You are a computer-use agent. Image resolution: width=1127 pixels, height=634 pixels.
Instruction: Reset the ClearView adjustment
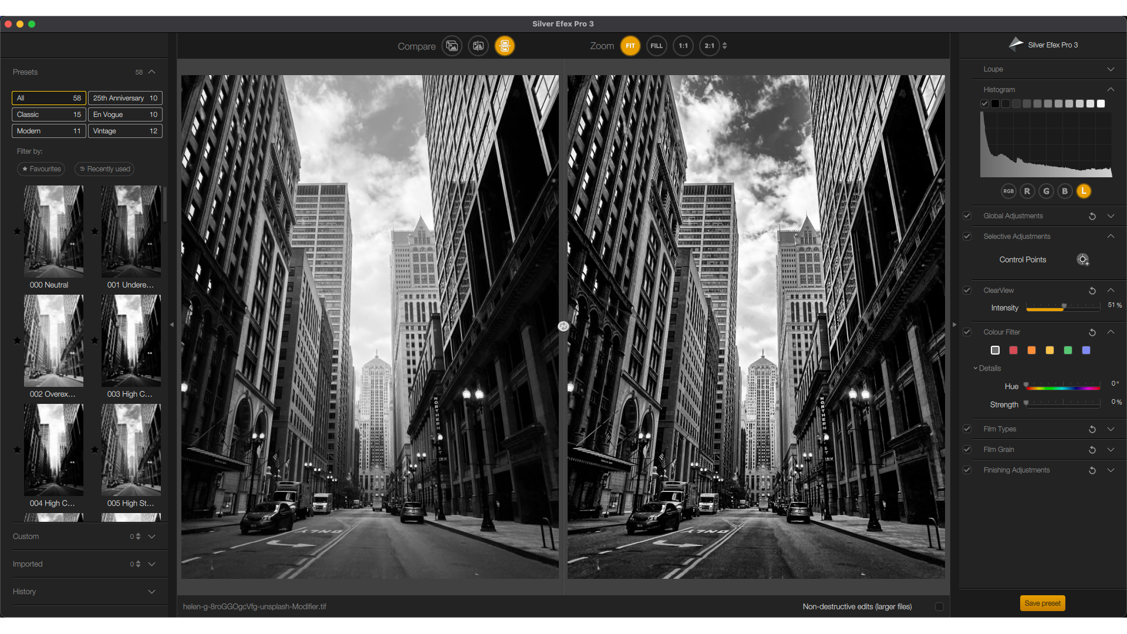click(1092, 291)
